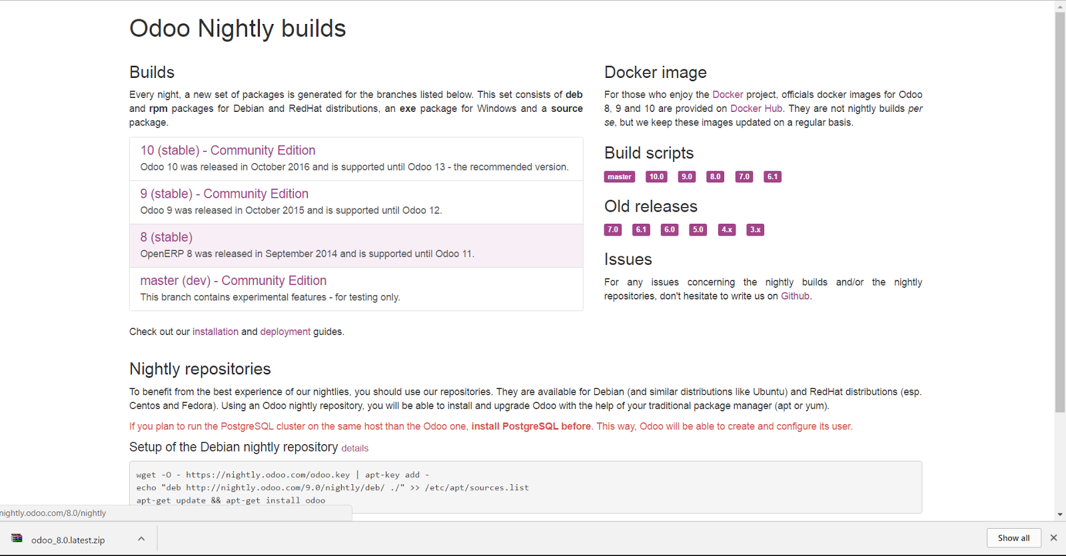The image size is (1066, 556).
Task: Open the installation guide link
Action: 215,332
